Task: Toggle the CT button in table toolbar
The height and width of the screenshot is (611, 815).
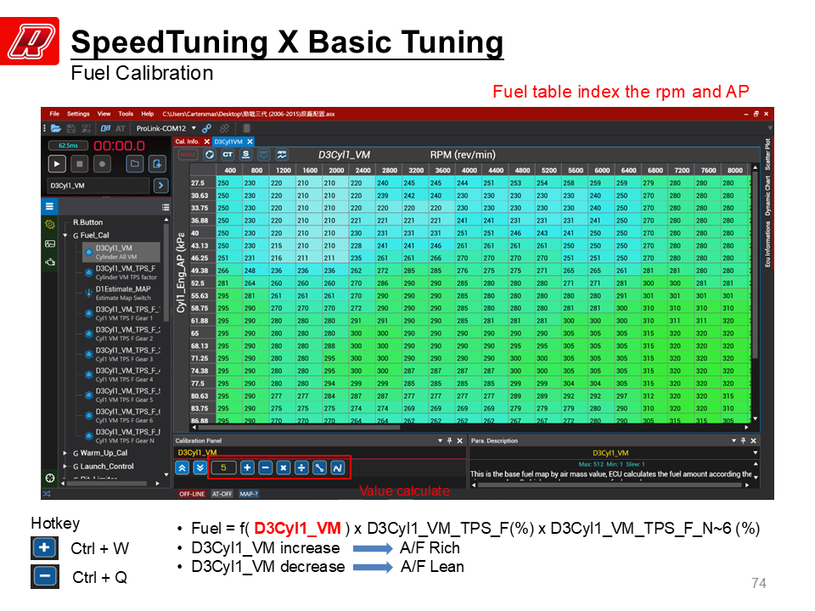Action: coord(228,154)
